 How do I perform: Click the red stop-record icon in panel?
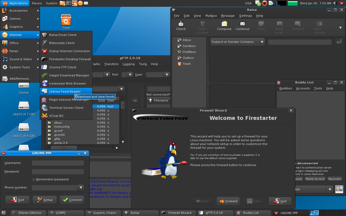pyautogui.click(x=265, y=3)
